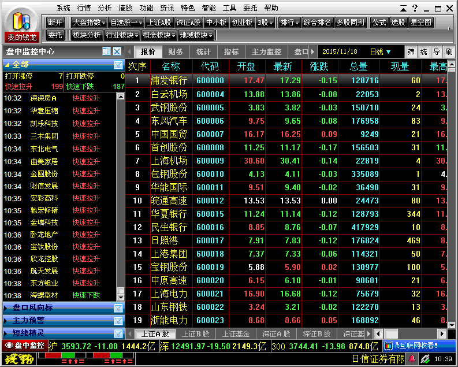Open the 行业板块 dropdown
This screenshot has height=367, width=458.
pyautogui.click(x=122, y=35)
